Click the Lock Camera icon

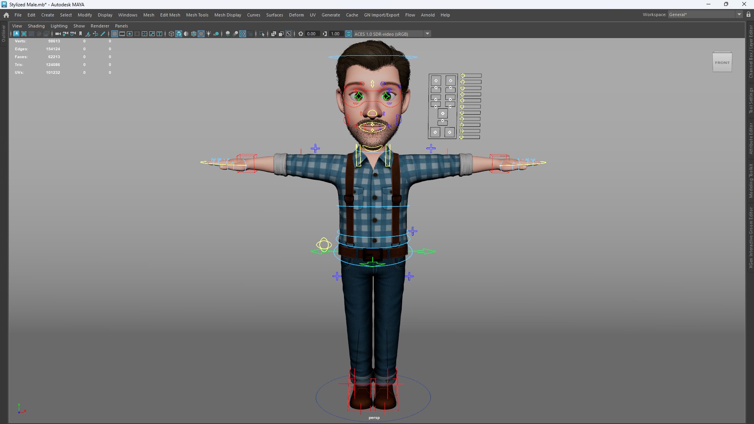(65, 34)
